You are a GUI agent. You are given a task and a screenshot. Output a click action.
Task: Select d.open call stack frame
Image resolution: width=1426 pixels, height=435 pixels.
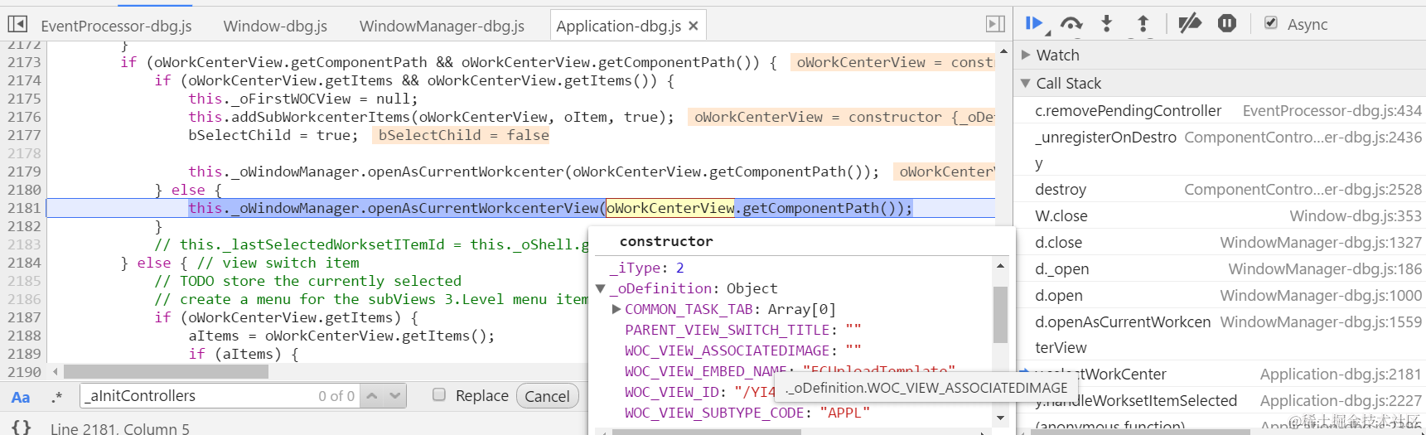coord(1220,296)
